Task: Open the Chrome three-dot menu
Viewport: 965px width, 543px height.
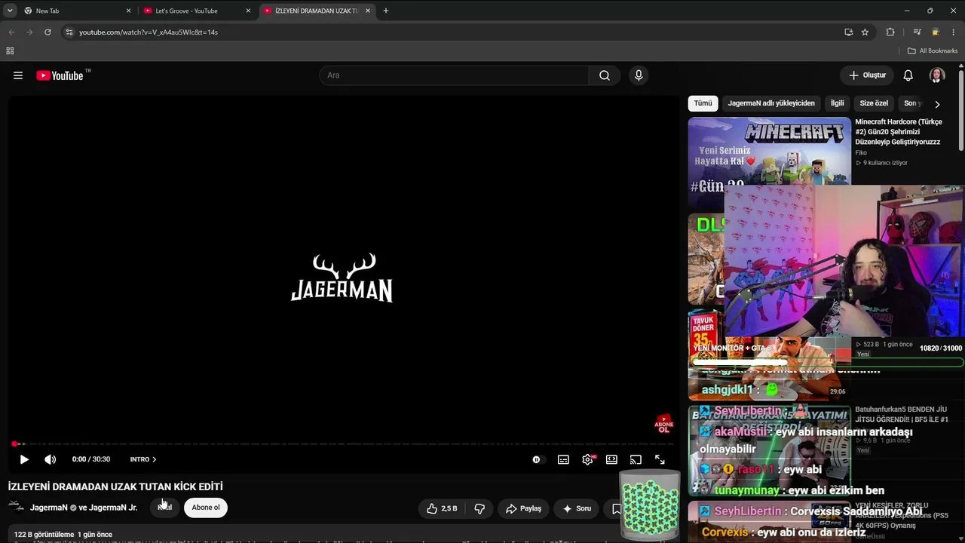Action: 954,32
